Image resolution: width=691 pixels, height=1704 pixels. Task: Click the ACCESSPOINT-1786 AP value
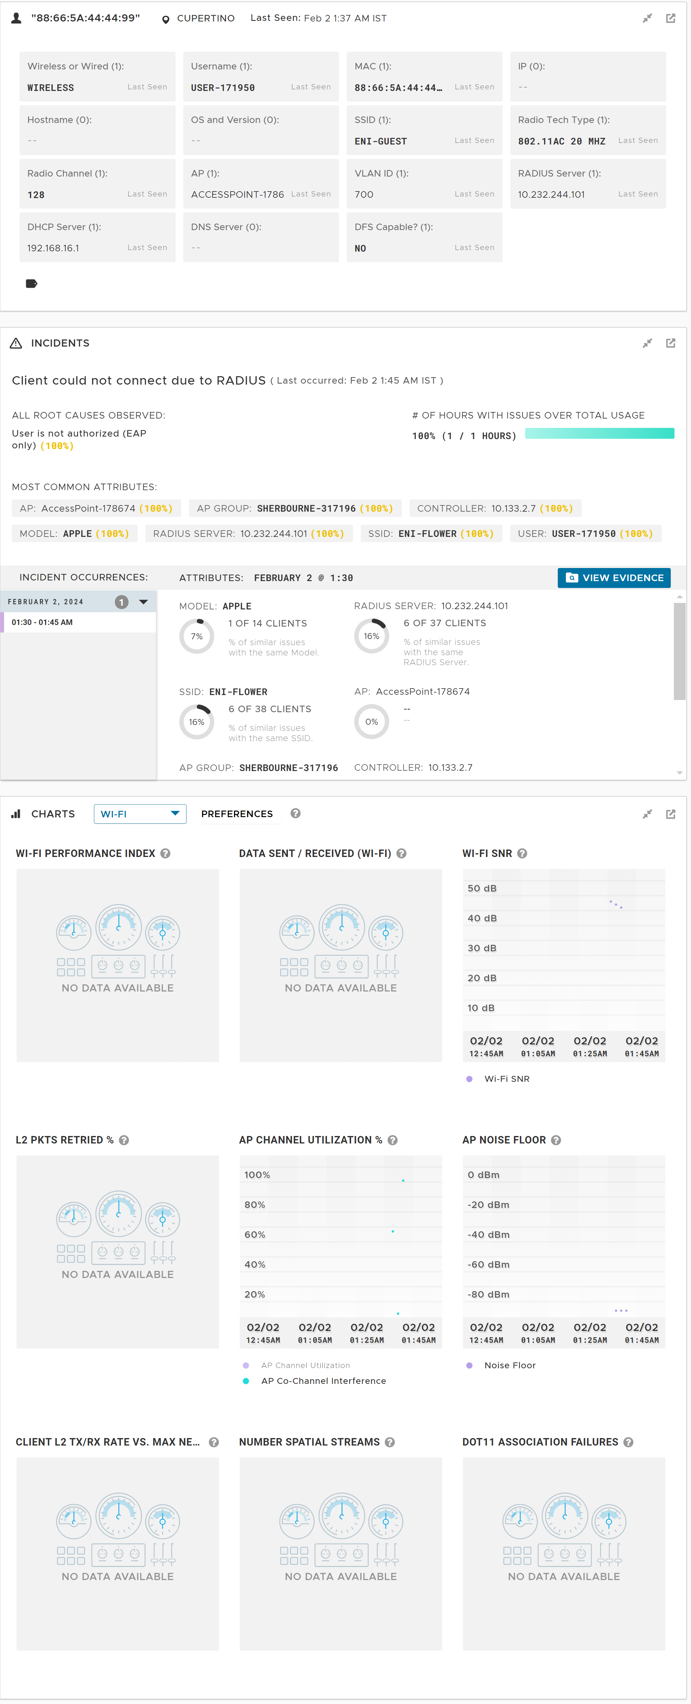pos(237,195)
